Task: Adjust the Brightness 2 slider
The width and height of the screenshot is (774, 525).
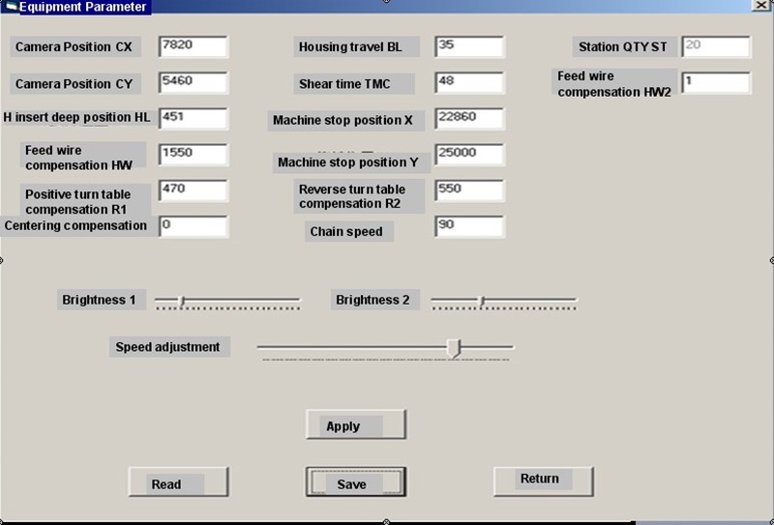Action: click(503, 301)
